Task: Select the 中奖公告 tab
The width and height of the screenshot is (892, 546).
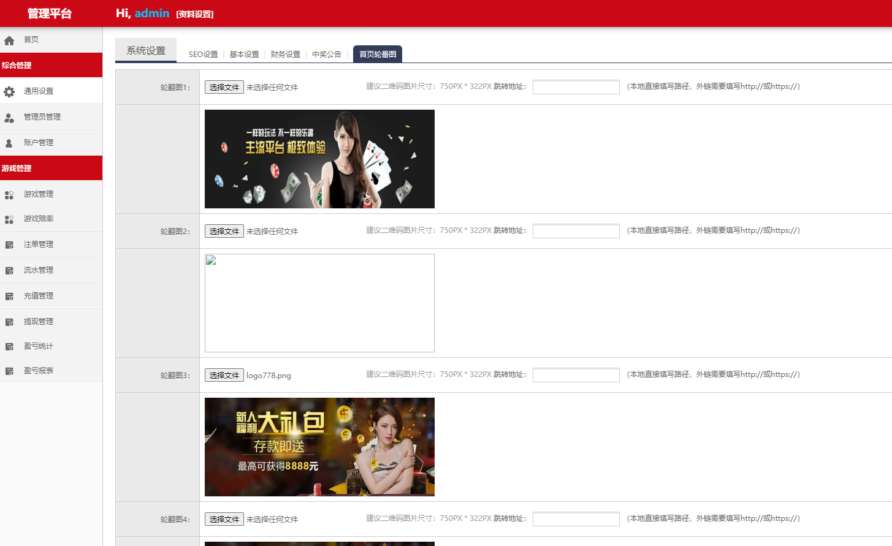Action: coord(326,55)
